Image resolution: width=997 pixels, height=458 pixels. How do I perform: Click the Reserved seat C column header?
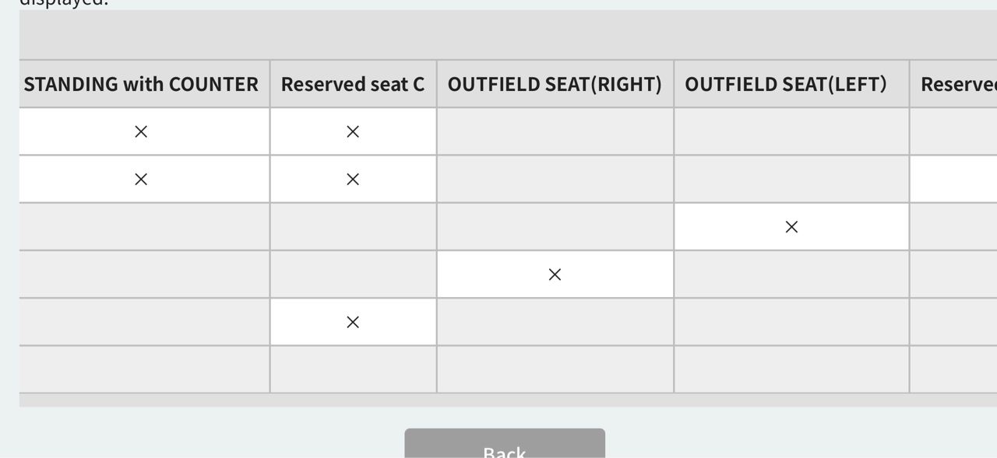pyautogui.click(x=353, y=84)
